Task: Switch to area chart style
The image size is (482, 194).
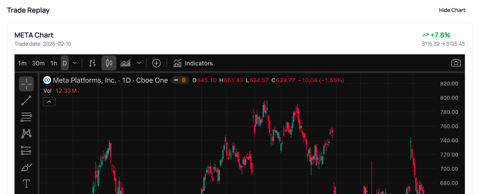Action: (x=126, y=63)
